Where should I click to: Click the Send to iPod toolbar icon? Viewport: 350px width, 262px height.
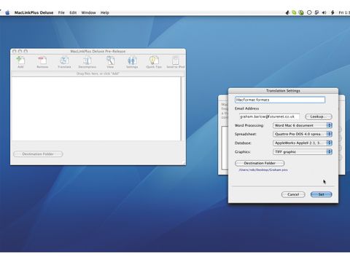(x=176, y=62)
